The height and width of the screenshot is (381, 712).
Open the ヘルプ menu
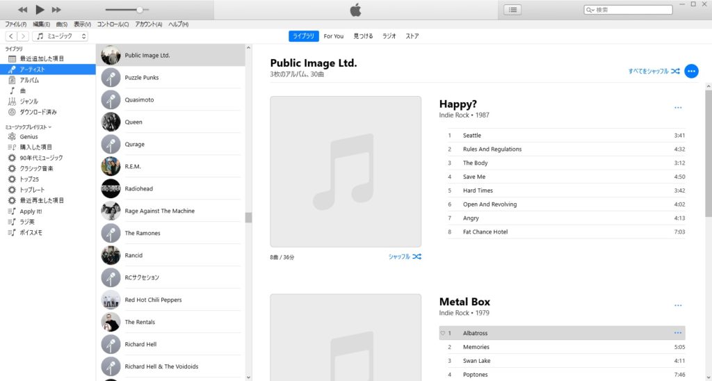[x=179, y=24]
